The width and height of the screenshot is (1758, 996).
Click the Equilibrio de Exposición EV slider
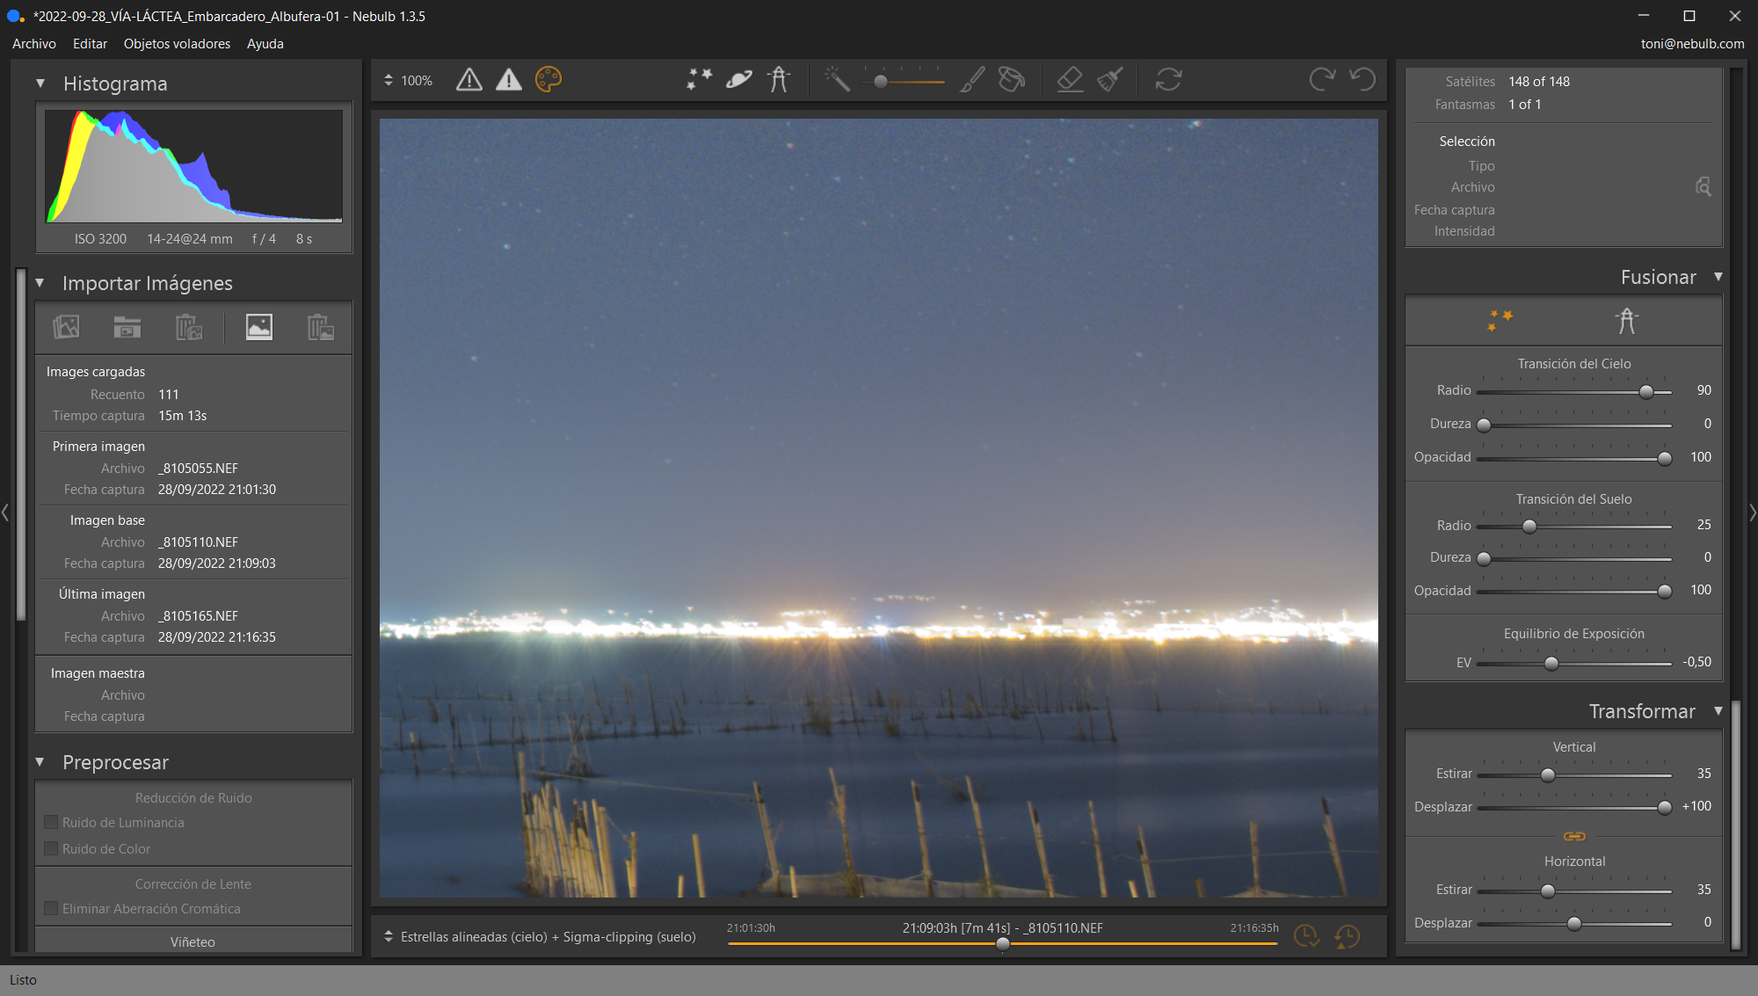pyautogui.click(x=1573, y=664)
